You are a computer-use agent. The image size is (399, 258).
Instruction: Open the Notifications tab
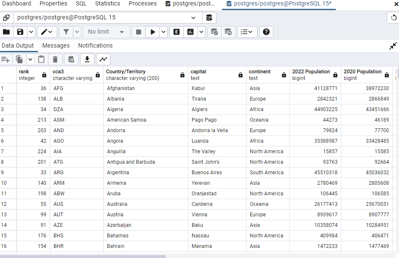(95, 45)
